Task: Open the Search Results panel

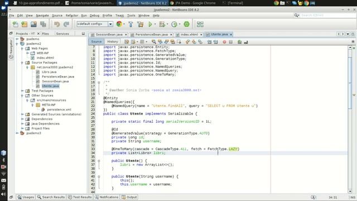Action: 51,197
